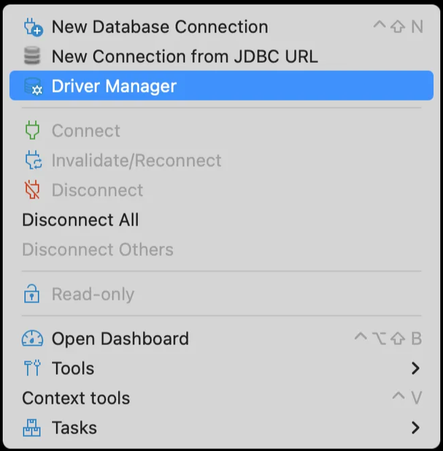Toggle the Read-only lock icon
This screenshot has height=451, width=443.
[32, 294]
